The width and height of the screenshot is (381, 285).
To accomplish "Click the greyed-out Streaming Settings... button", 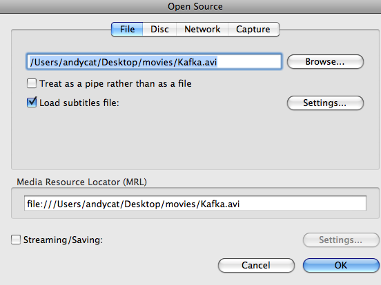I will [341, 240].
